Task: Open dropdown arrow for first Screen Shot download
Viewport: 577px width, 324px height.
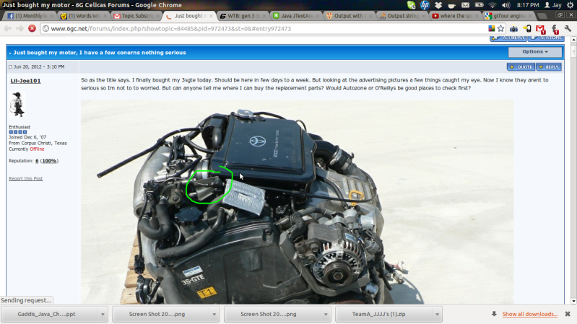Action: 214,315
